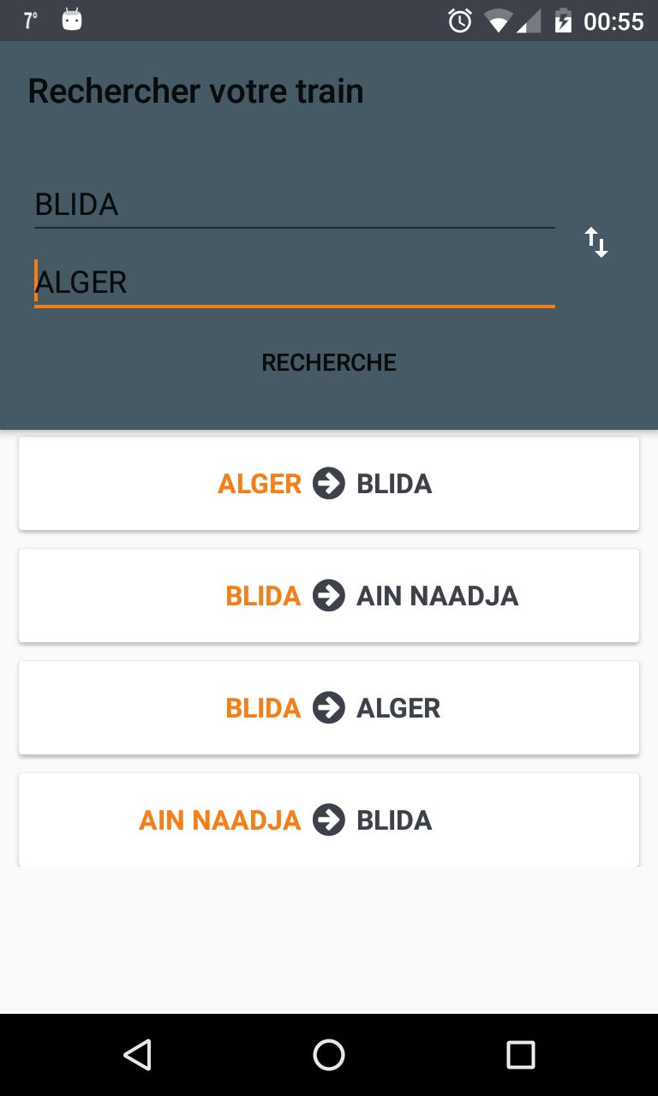Viewport: 658px width, 1096px height.
Task: Select the AIN NAADJA destination text
Action: point(437,596)
